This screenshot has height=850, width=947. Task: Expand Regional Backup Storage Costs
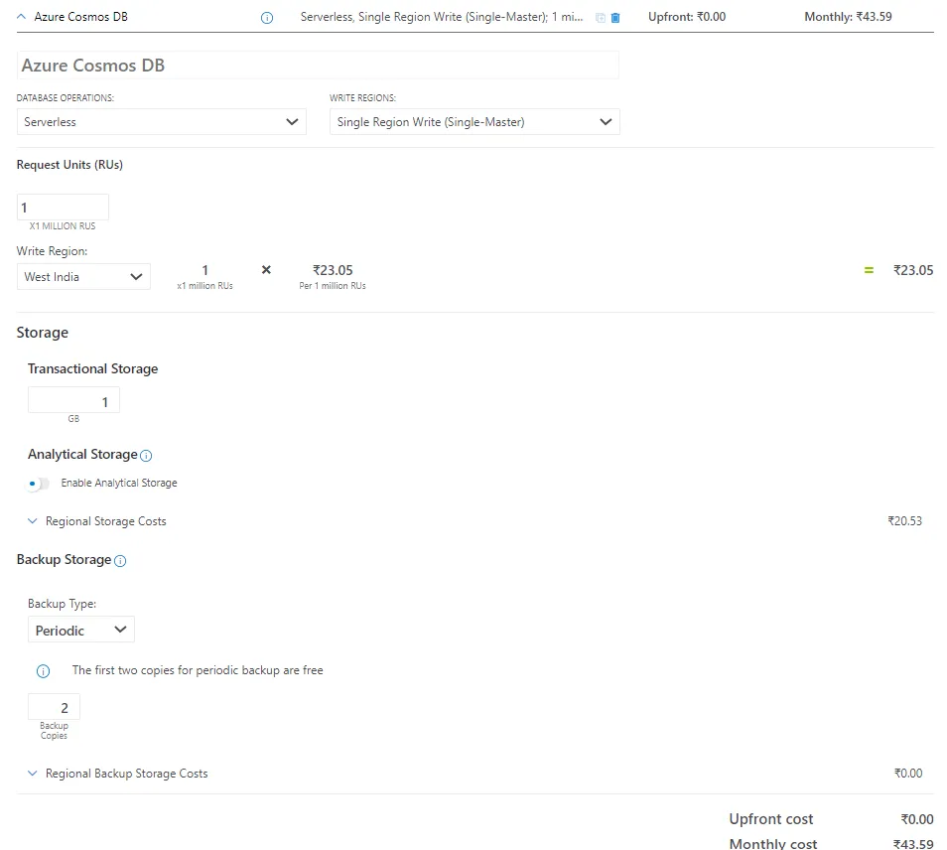coord(127,773)
